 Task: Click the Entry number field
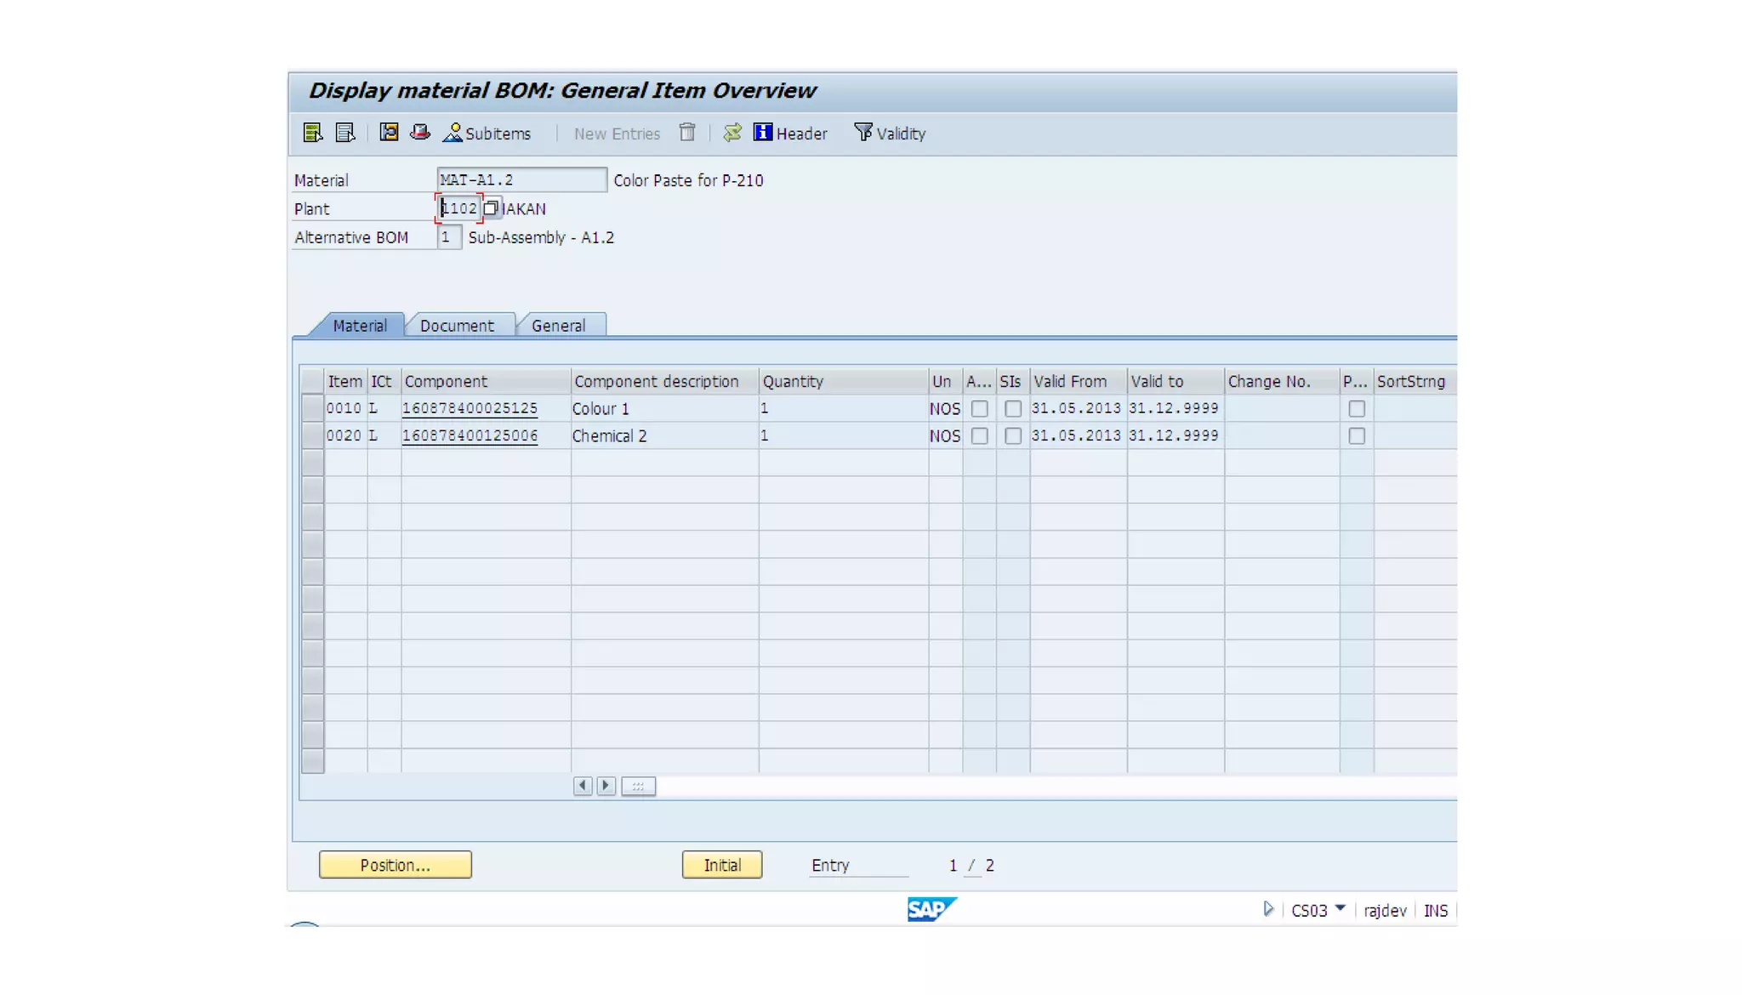[x=953, y=866]
